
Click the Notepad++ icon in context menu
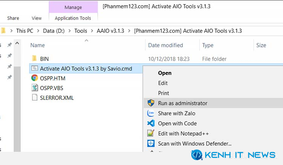click(151, 133)
